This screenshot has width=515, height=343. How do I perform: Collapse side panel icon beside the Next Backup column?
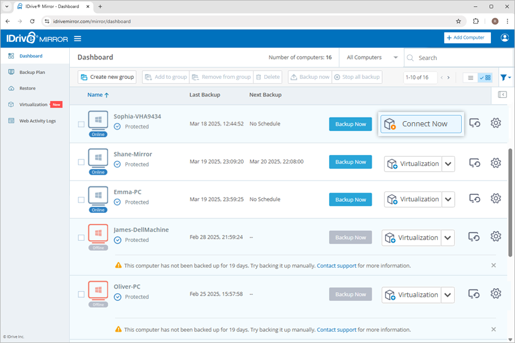coord(502,94)
